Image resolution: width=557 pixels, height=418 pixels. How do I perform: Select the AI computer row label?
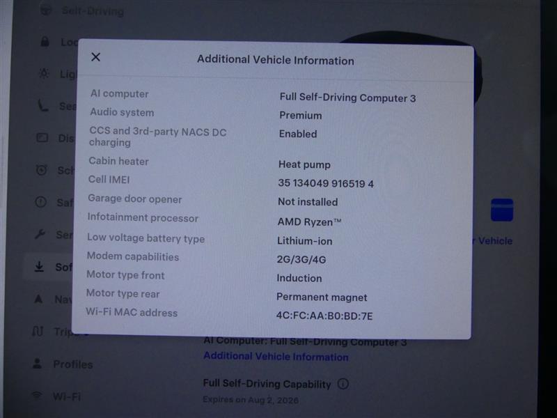pos(119,93)
